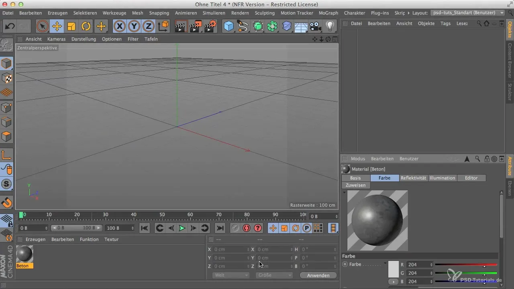Click the Camera object icon
This screenshot has width=514, height=289.
coord(315,26)
